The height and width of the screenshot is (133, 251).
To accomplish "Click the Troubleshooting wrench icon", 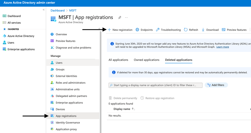I will (158, 30).
